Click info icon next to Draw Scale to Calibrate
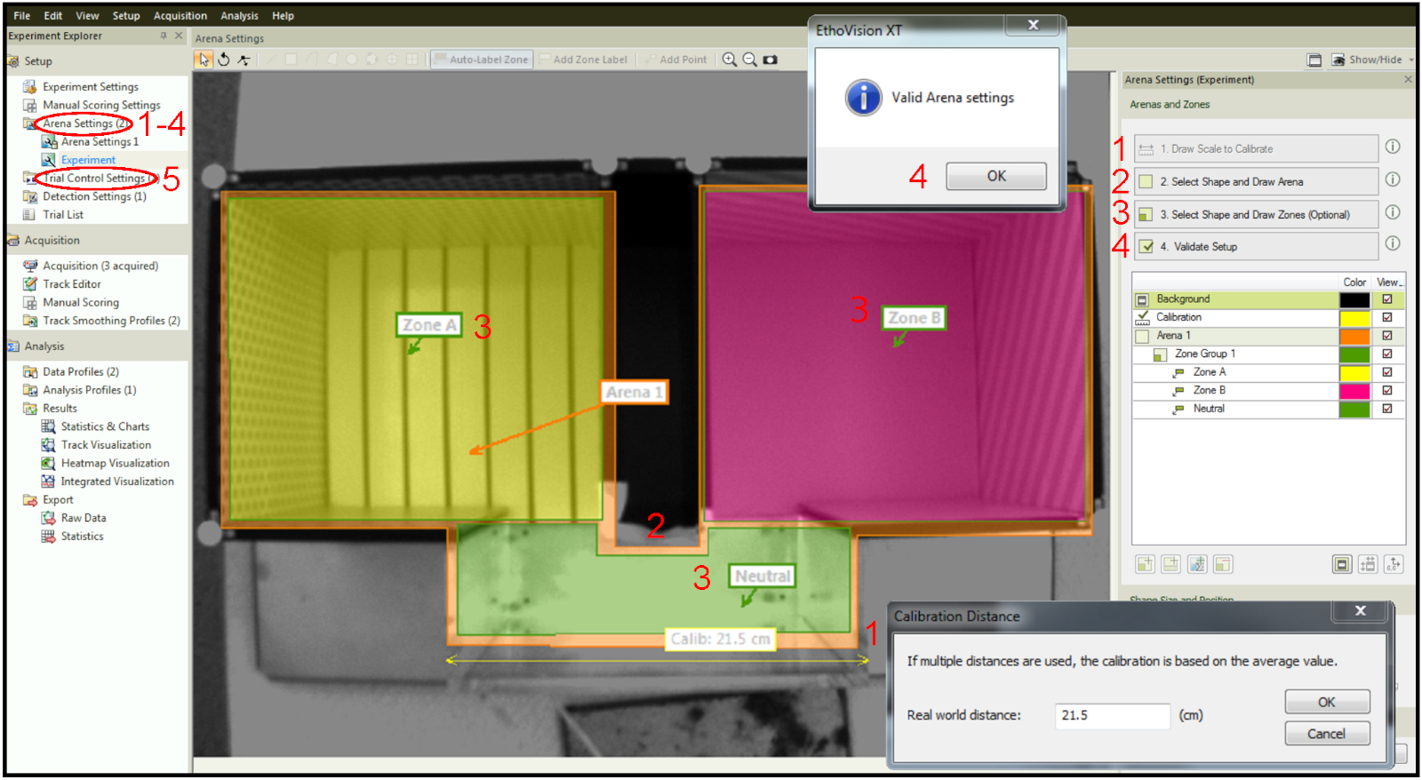 coord(1393,147)
